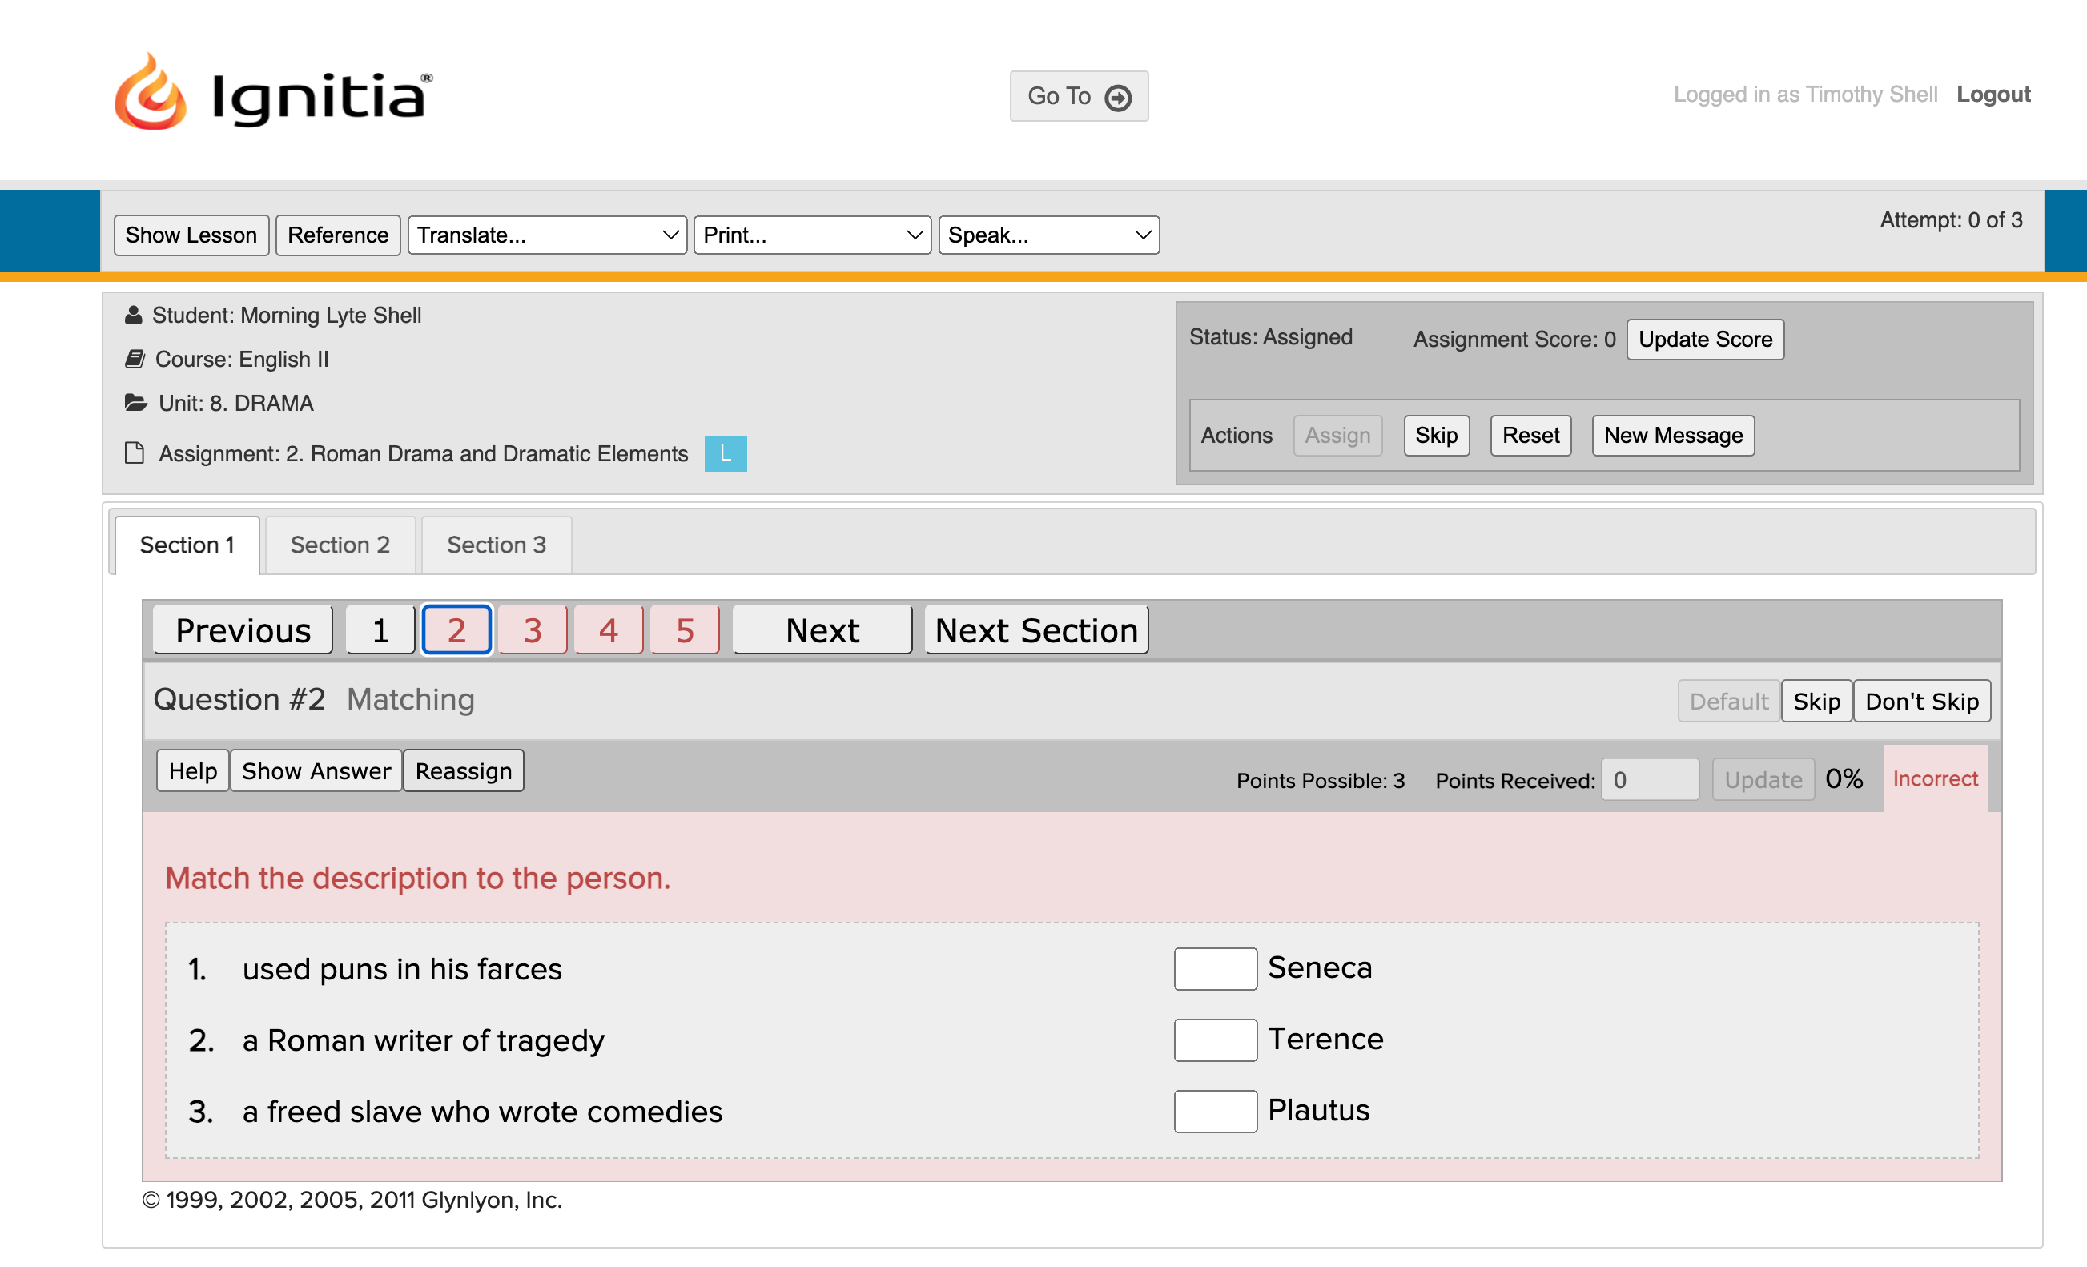The height and width of the screenshot is (1267, 2087).
Task: Expand the Print dropdown
Action: tap(812, 235)
